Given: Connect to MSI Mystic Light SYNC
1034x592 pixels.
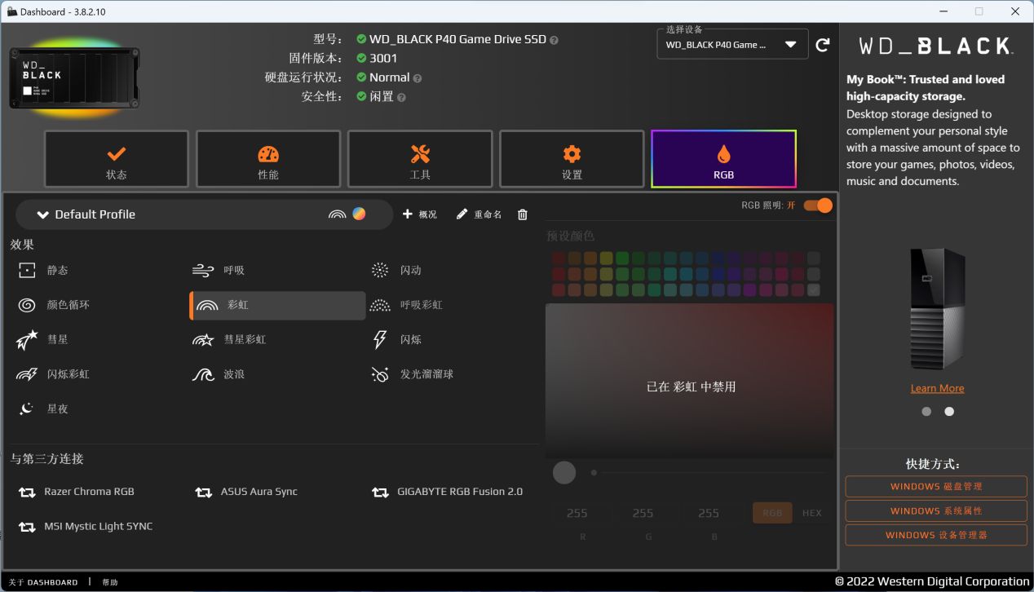Looking at the screenshot, I should pos(85,527).
